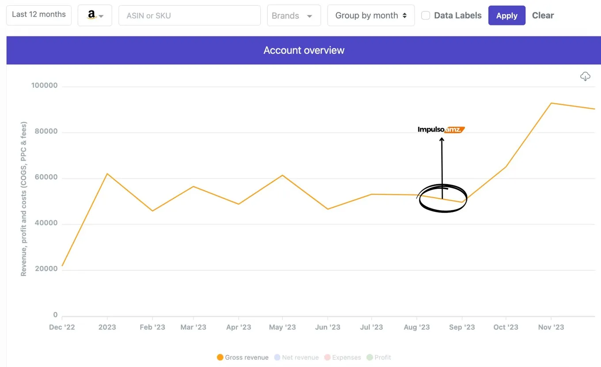Show the Expenses series via legend
This screenshot has height=367, width=601.
tap(342, 357)
